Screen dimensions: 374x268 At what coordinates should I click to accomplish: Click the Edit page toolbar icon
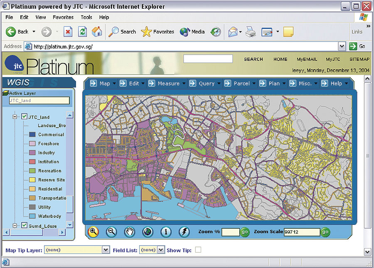pos(267,32)
